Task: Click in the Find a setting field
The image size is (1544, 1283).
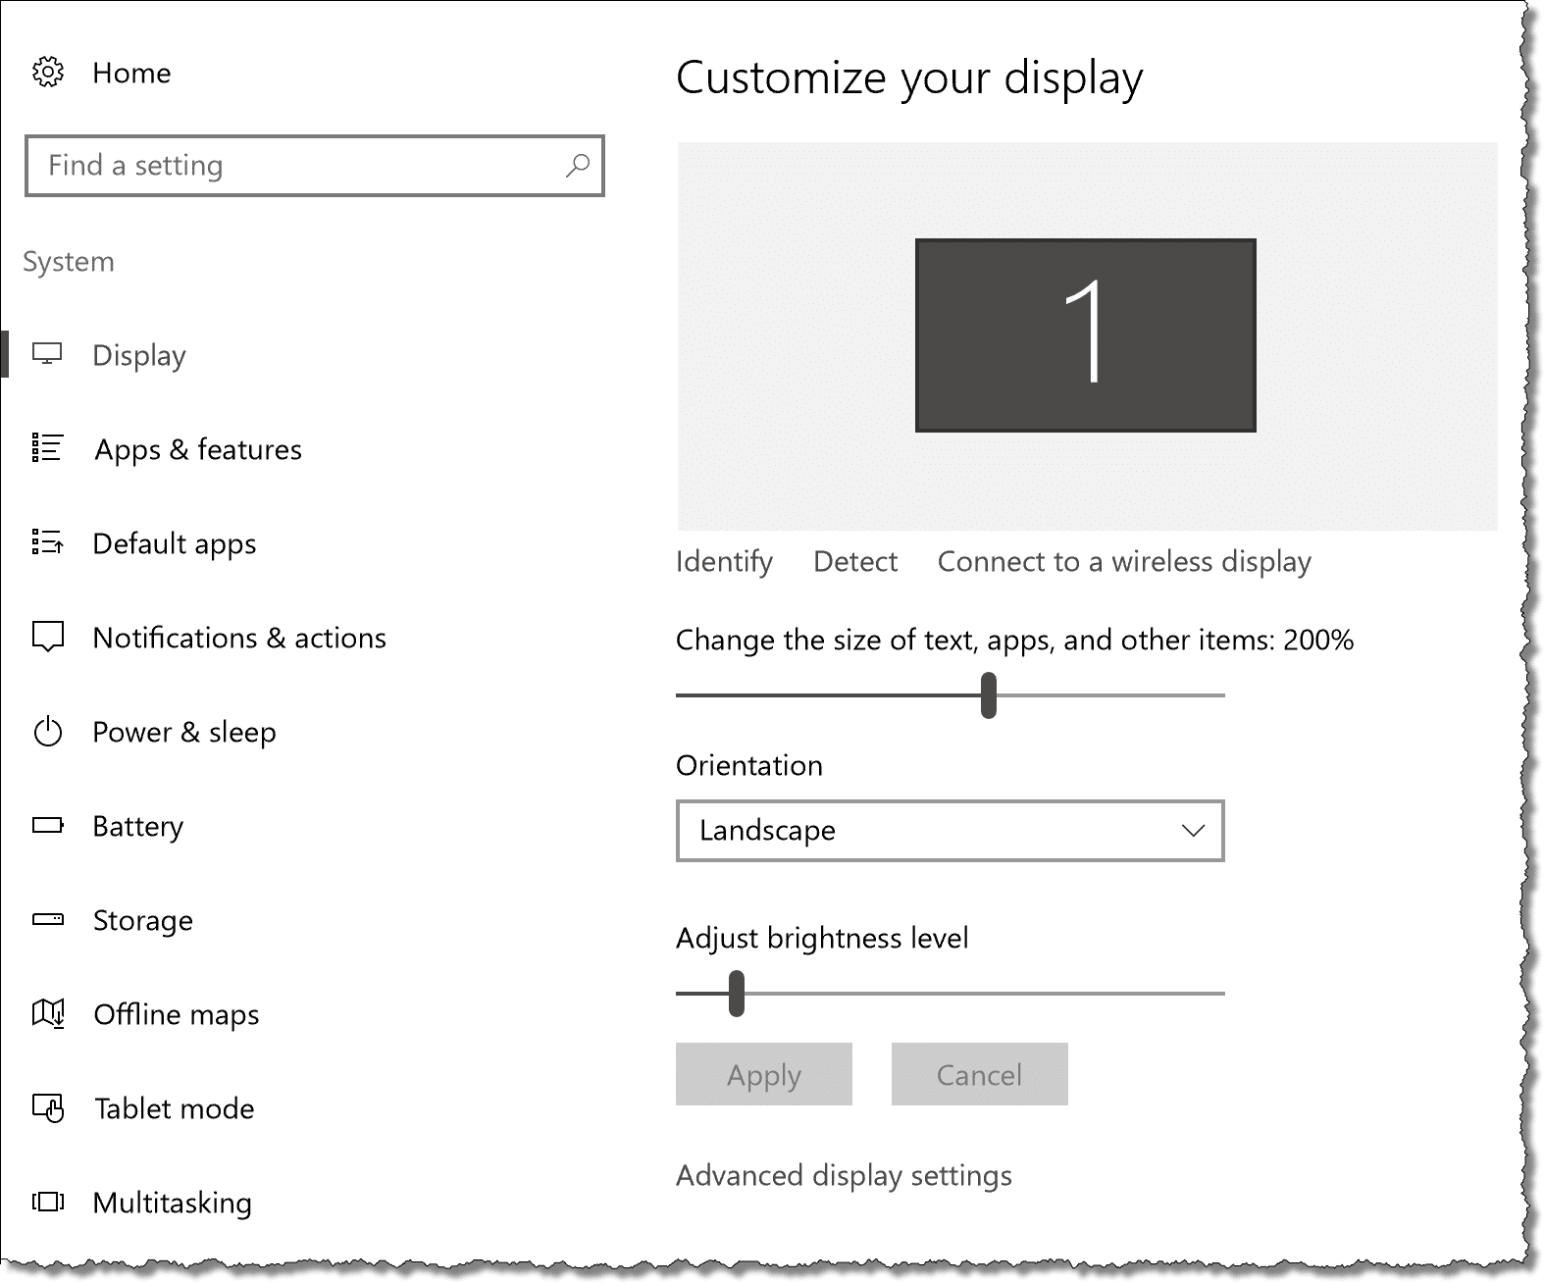Action: [294, 165]
